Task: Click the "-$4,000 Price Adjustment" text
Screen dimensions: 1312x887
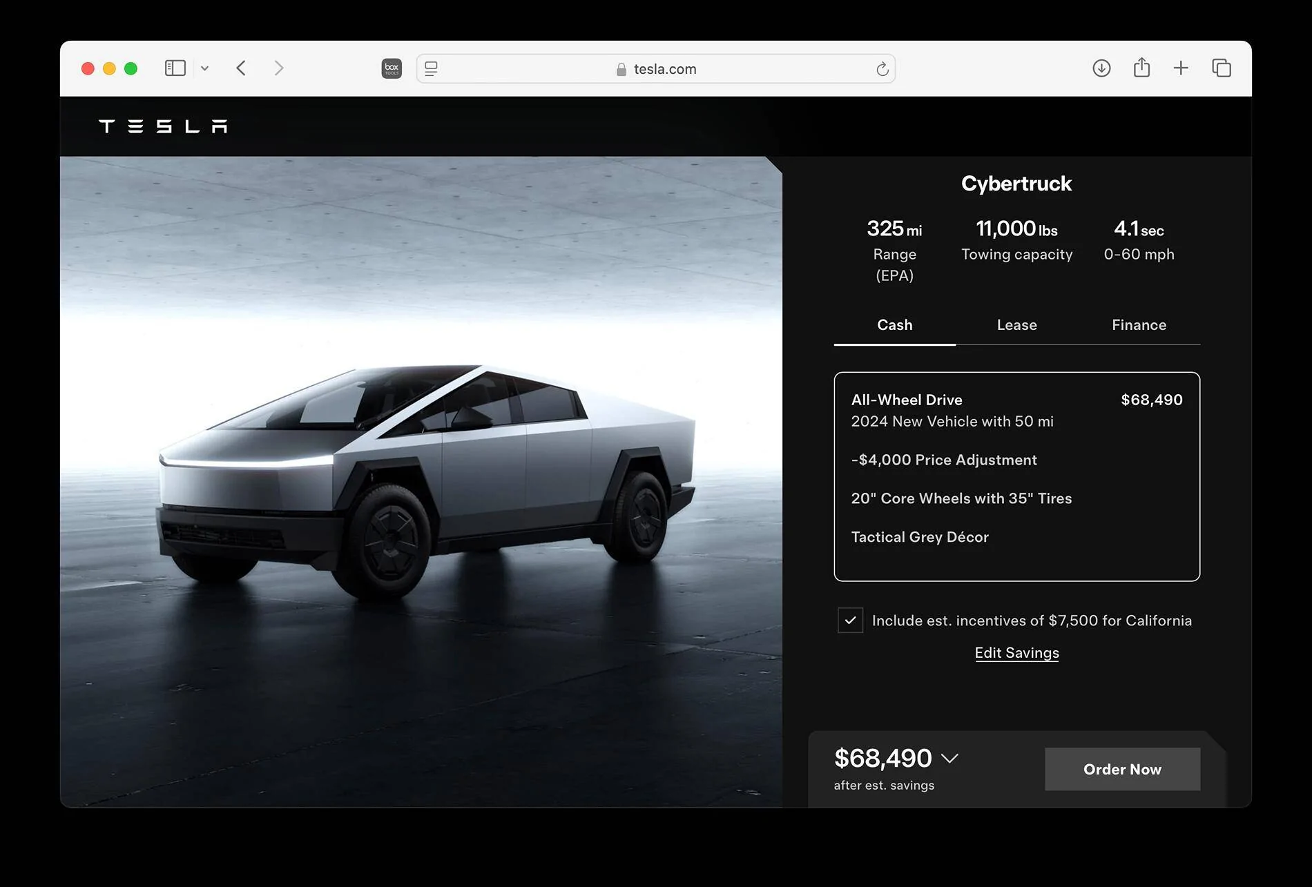Action: 944,460
